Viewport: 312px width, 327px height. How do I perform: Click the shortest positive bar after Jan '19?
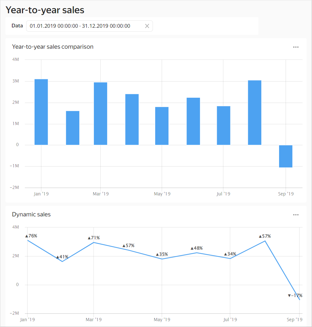(x=73, y=128)
